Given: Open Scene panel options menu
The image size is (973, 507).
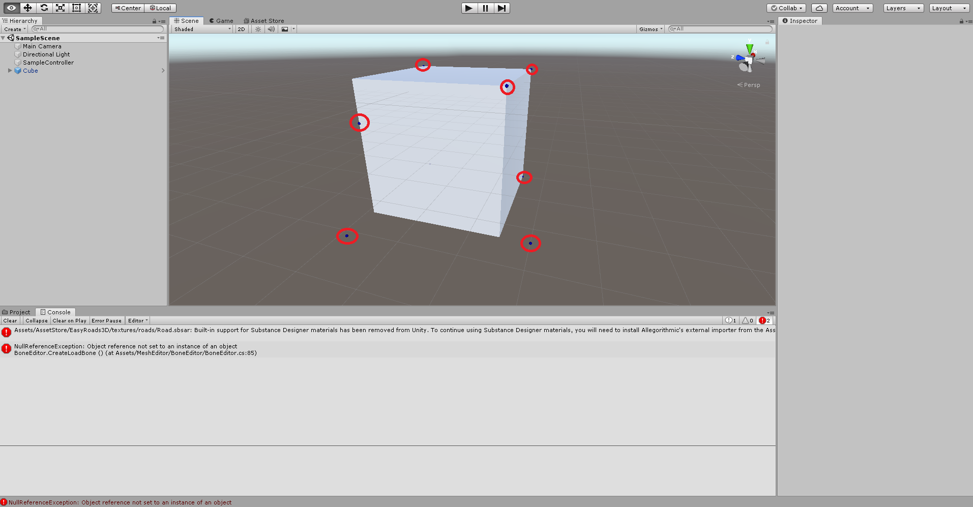Looking at the screenshot, I should pos(771,21).
